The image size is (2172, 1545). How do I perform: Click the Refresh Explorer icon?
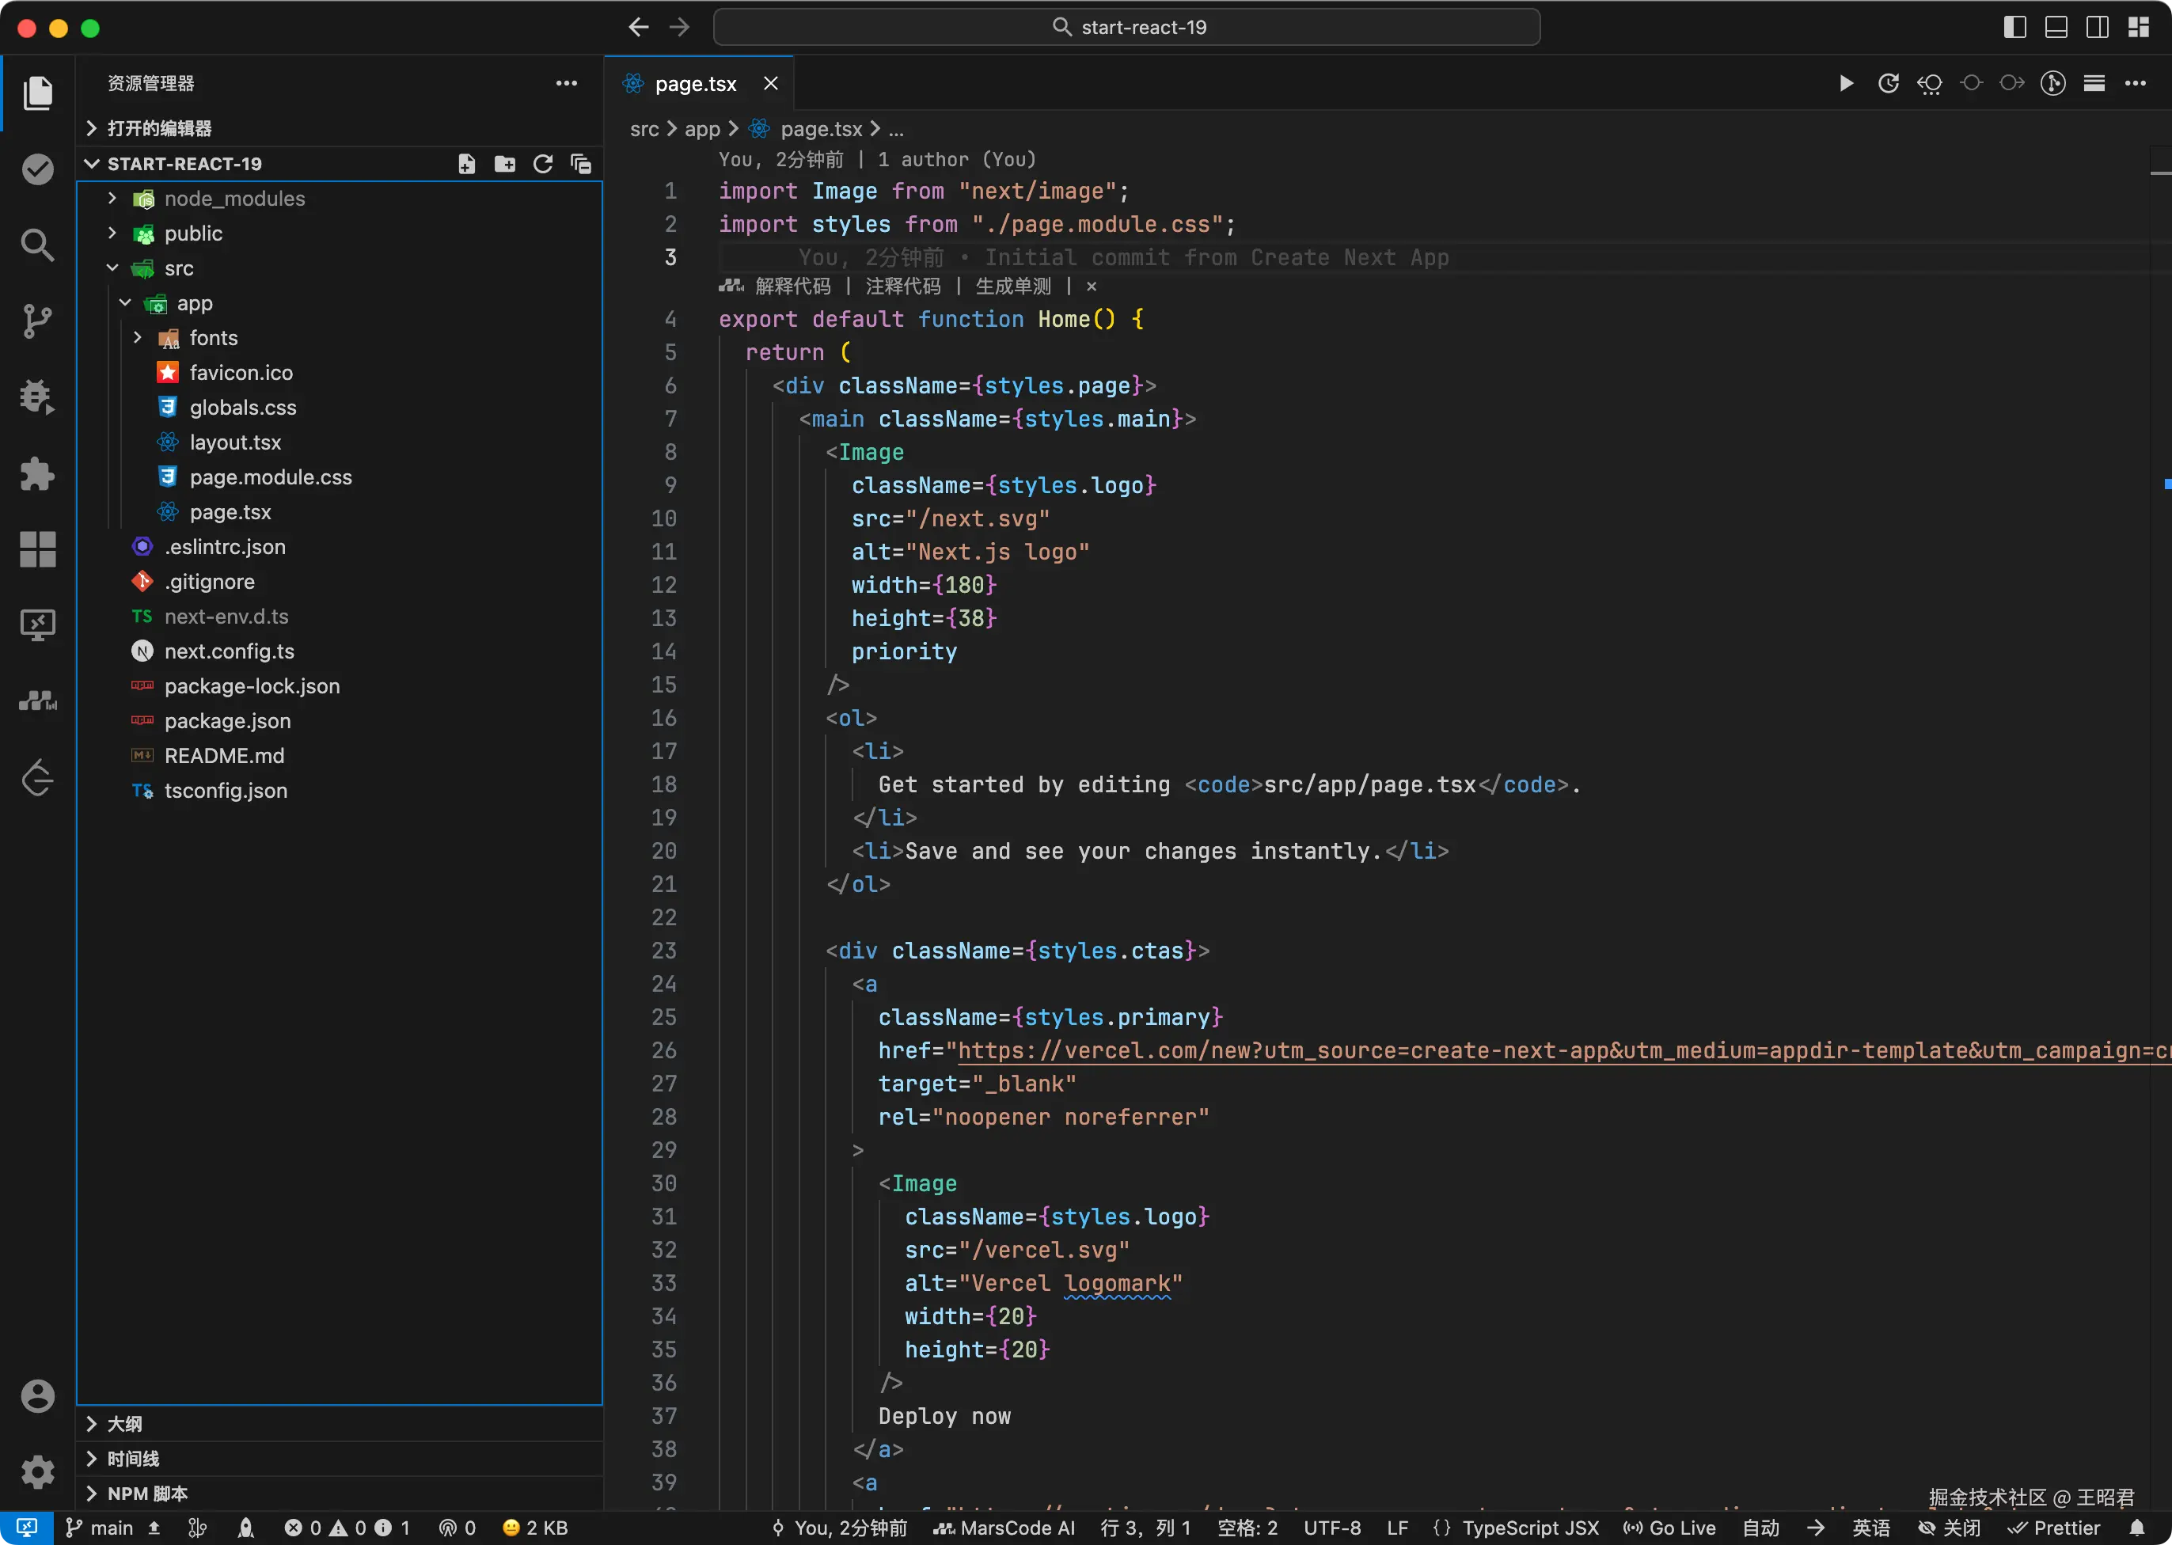coord(543,164)
